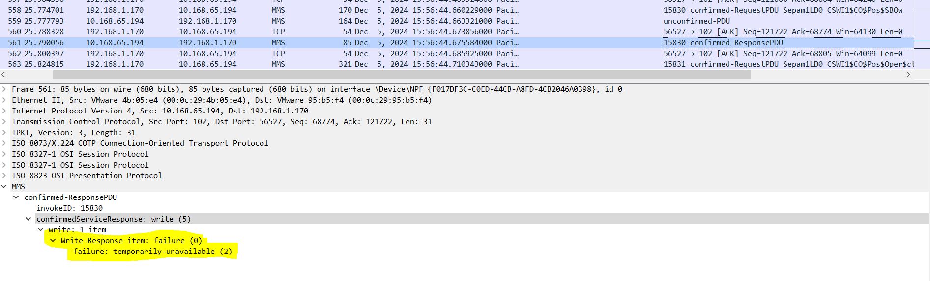This screenshot has width=930, height=281.
Task: Expand Transmission Control Protocol section
Action: (x=4, y=121)
